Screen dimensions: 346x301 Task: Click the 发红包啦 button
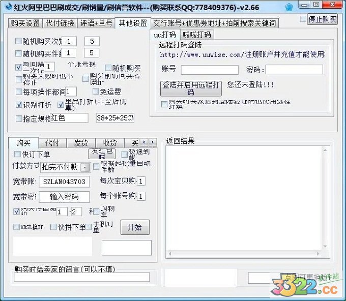click(102, 154)
